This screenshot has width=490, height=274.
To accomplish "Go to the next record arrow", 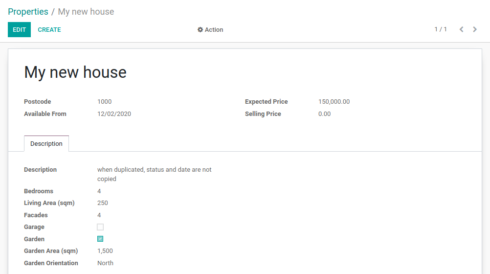I will pos(475,29).
